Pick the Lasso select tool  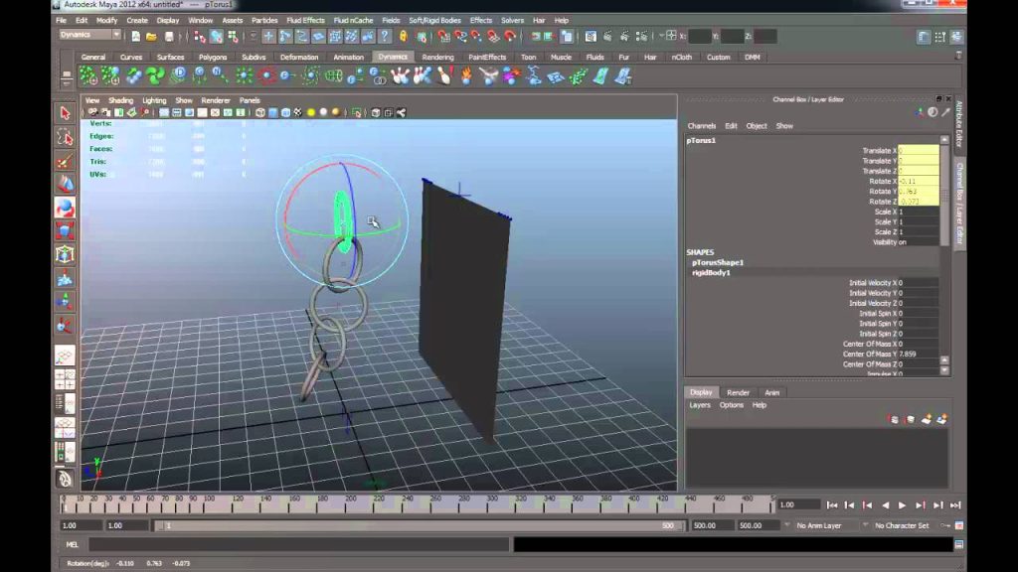(65, 137)
